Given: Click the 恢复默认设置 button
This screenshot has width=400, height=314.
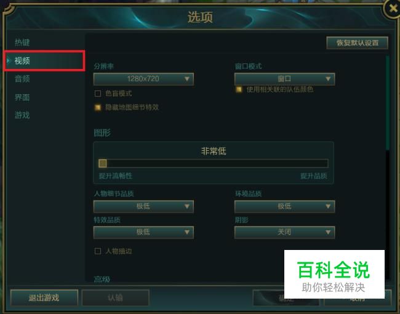Looking at the screenshot, I should [x=357, y=43].
